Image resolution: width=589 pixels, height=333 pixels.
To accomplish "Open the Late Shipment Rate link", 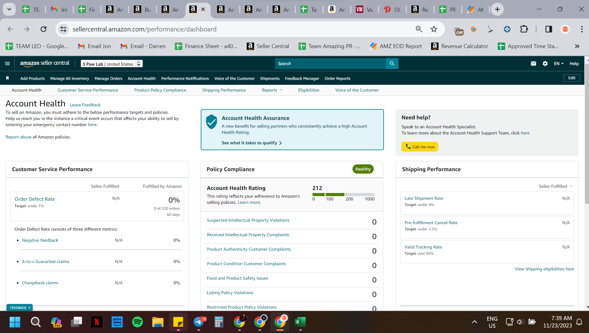I will point(424,198).
